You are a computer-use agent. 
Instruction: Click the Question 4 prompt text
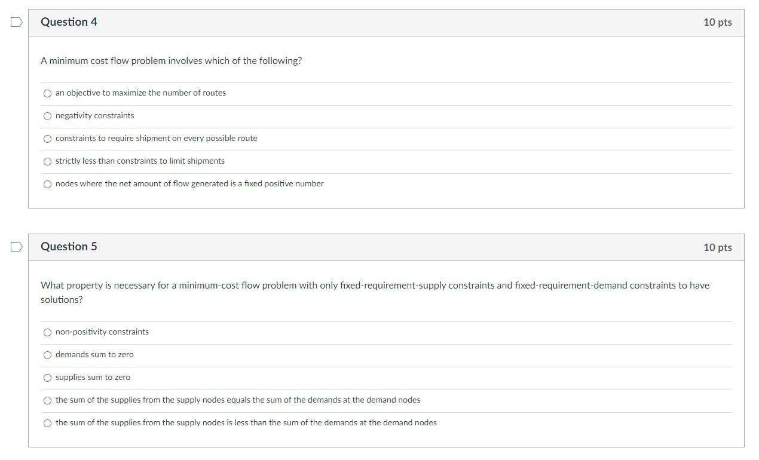(171, 60)
